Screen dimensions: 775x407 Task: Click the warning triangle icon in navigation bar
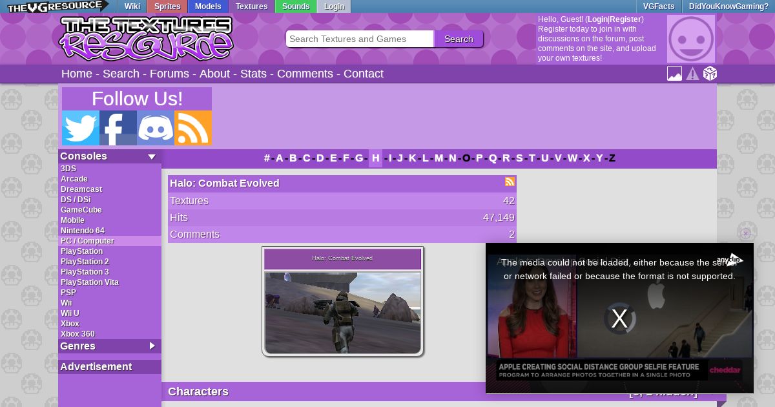(x=692, y=74)
